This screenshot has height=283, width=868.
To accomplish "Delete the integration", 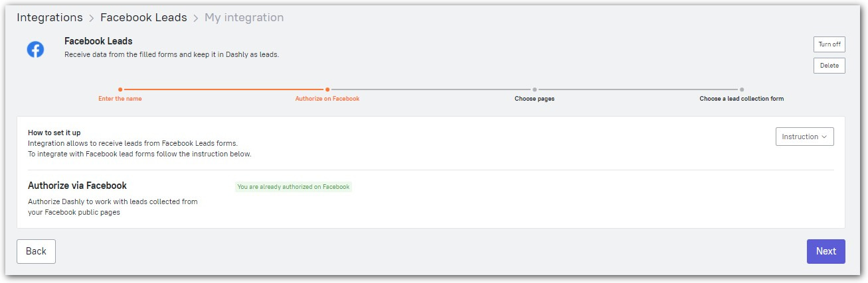I will [829, 66].
